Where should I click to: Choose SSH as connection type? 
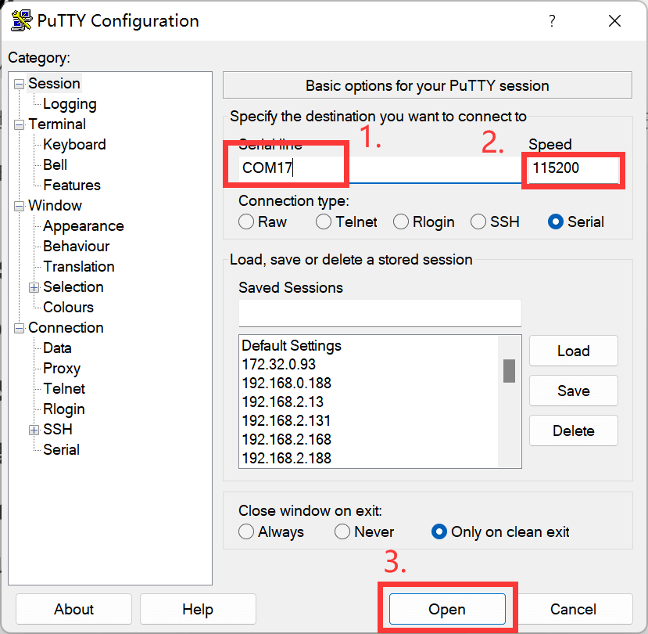478,222
